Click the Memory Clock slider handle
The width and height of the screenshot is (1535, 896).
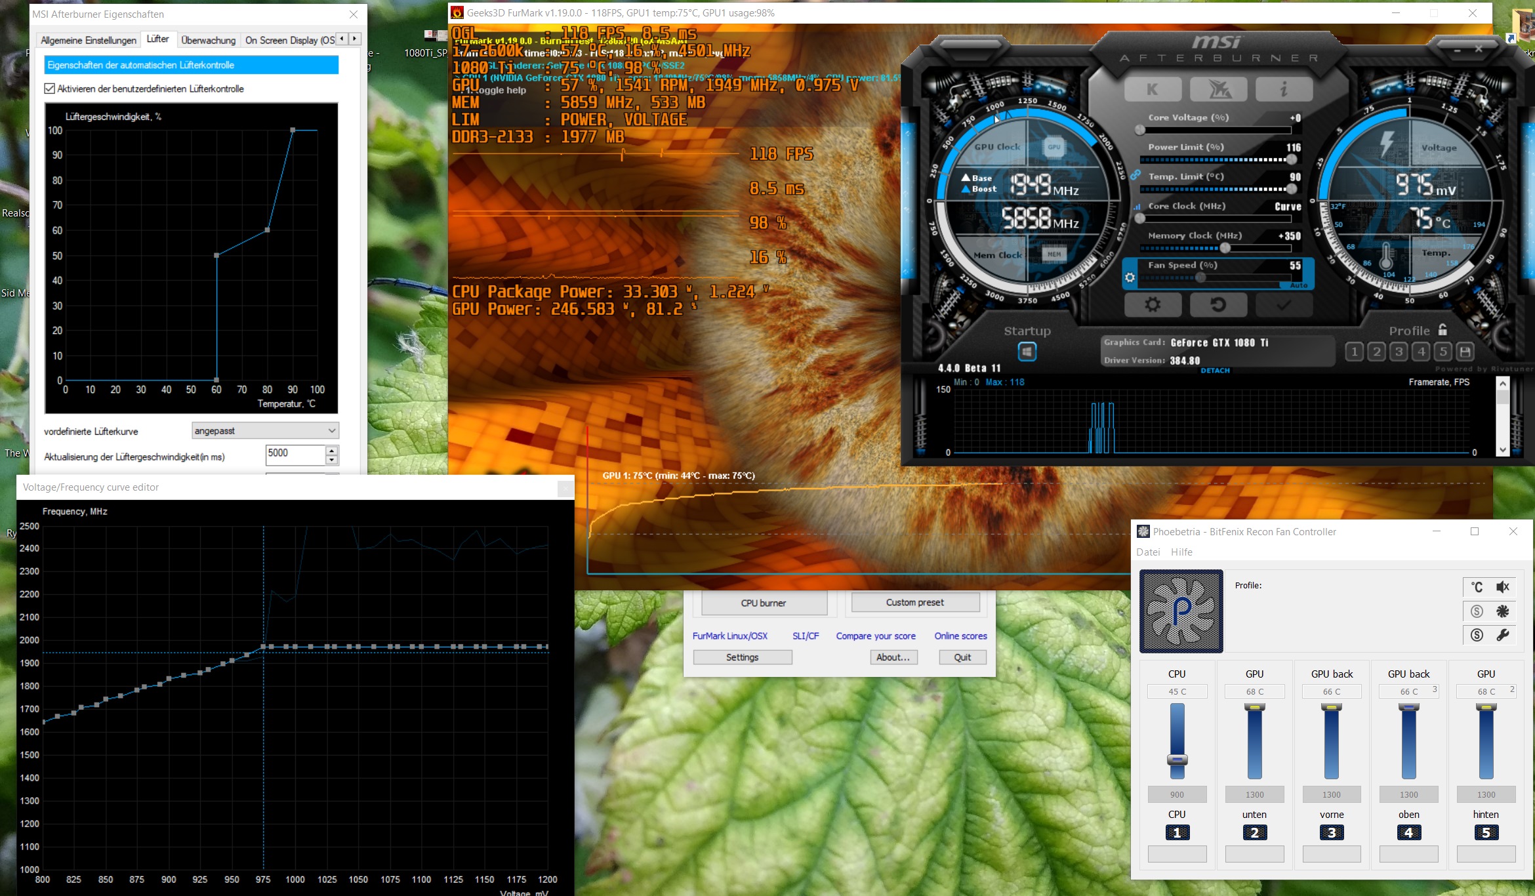[1225, 248]
